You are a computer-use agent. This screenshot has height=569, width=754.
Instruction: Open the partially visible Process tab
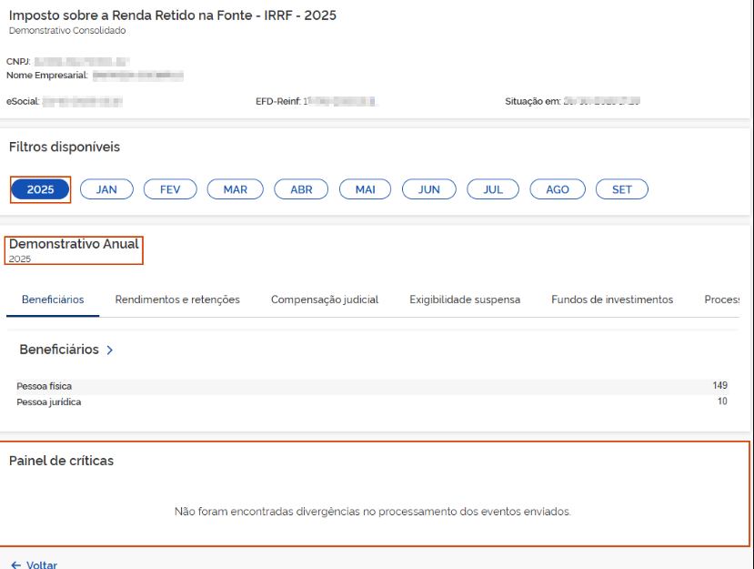point(721,300)
